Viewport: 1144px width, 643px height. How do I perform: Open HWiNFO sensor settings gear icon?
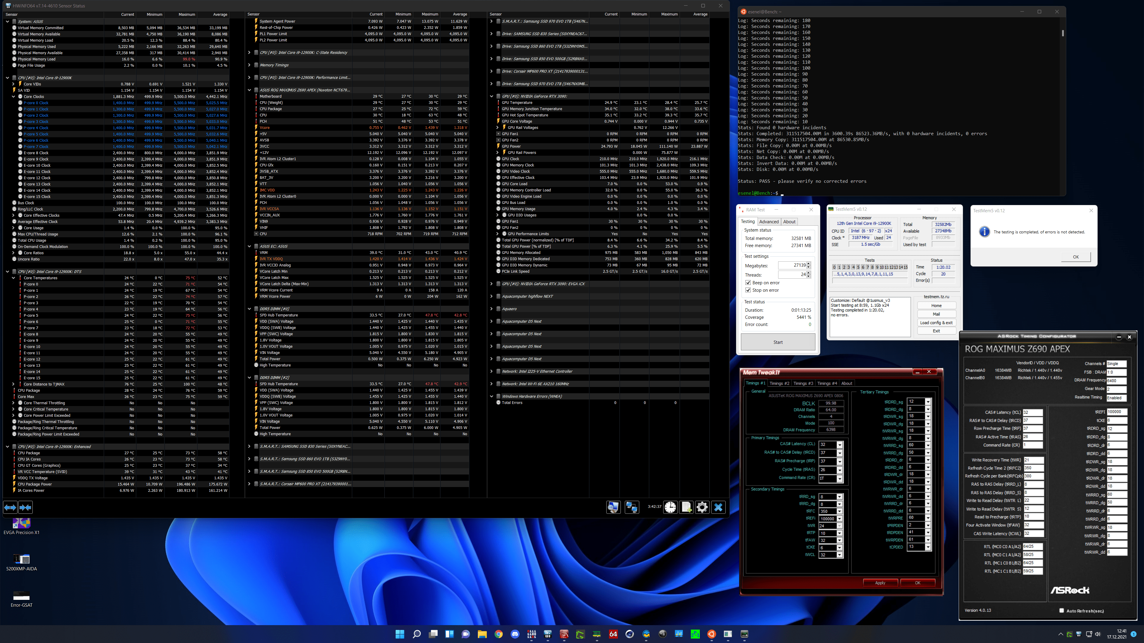point(702,507)
